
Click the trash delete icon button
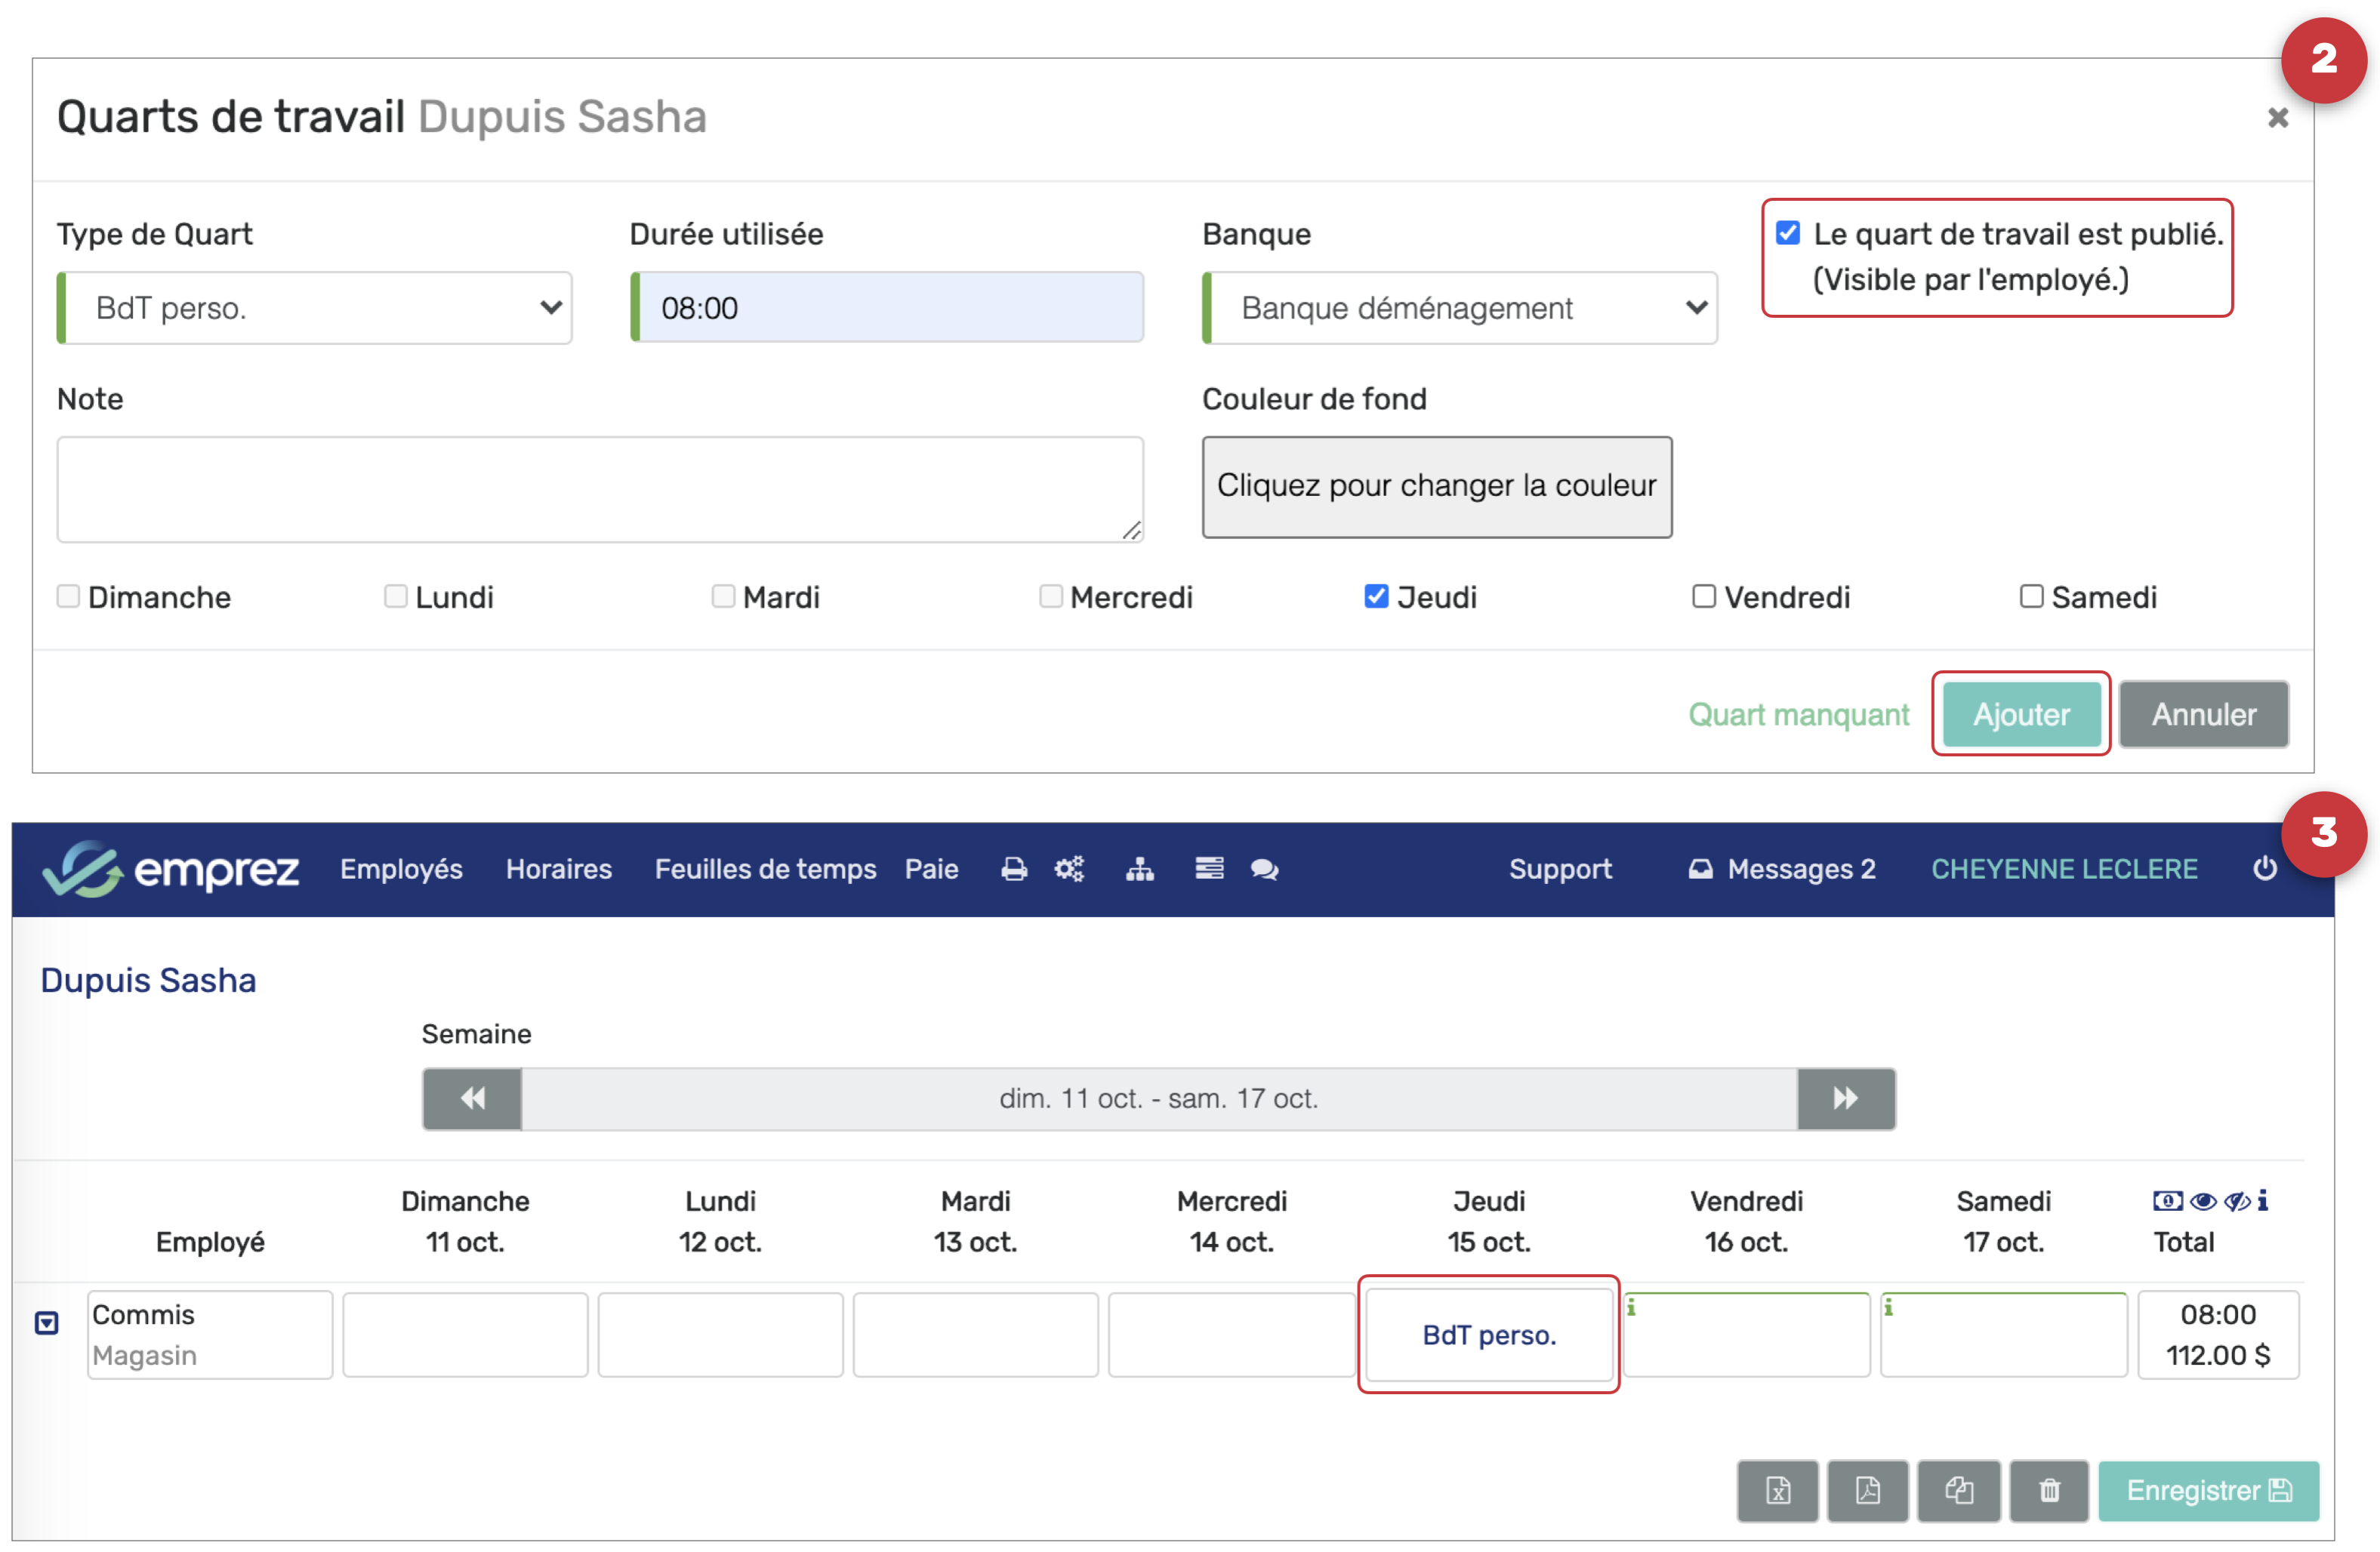tap(2048, 1490)
